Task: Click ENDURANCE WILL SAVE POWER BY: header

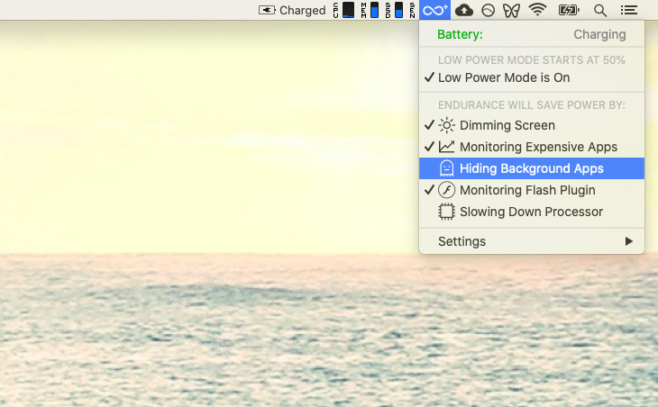Action: tap(532, 104)
